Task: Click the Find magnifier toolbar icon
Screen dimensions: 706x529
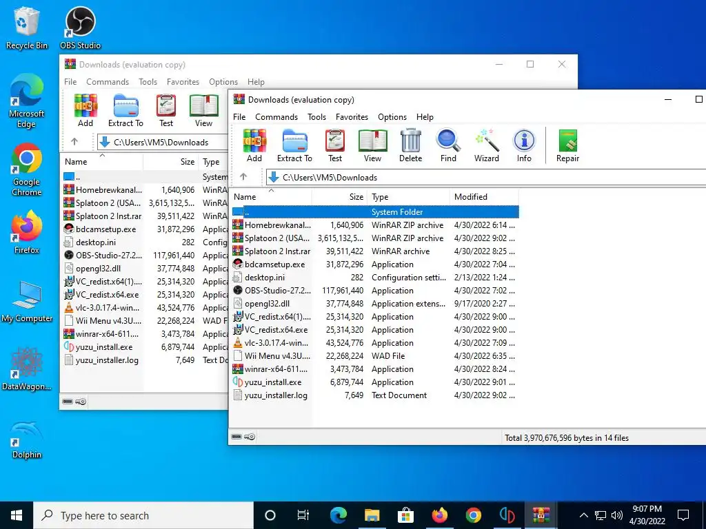Action: tap(448, 145)
